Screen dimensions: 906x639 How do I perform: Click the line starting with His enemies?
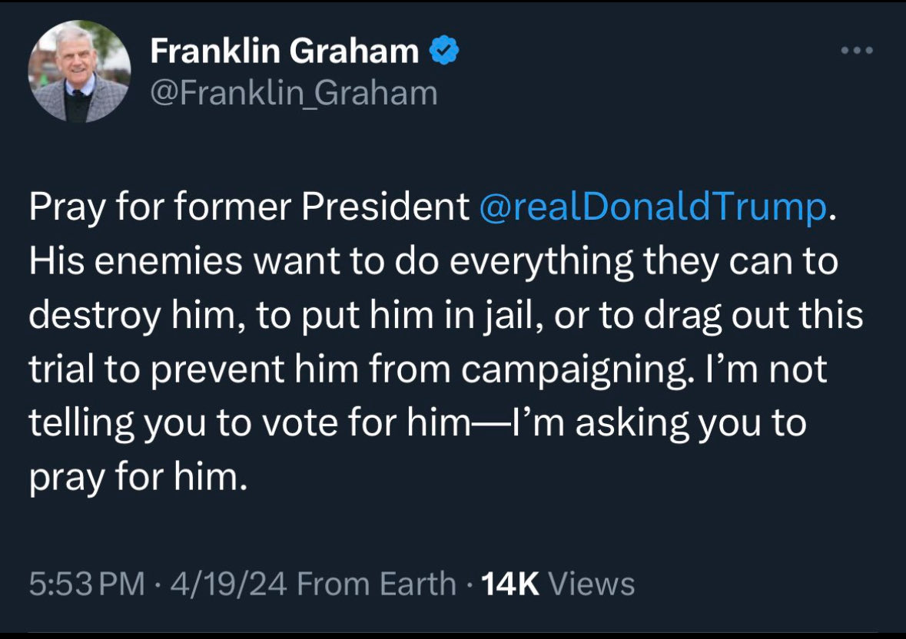click(433, 261)
